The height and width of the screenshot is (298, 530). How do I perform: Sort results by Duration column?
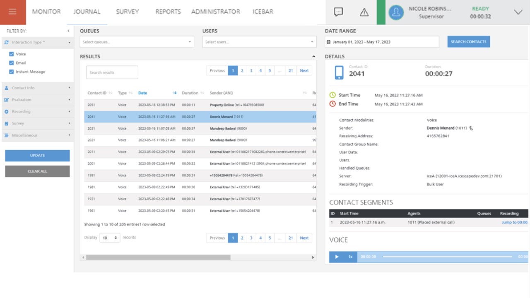[193, 93]
